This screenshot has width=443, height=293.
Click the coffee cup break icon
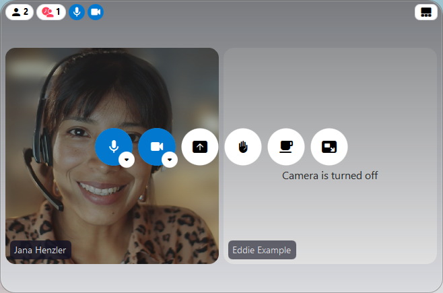coord(286,147)
